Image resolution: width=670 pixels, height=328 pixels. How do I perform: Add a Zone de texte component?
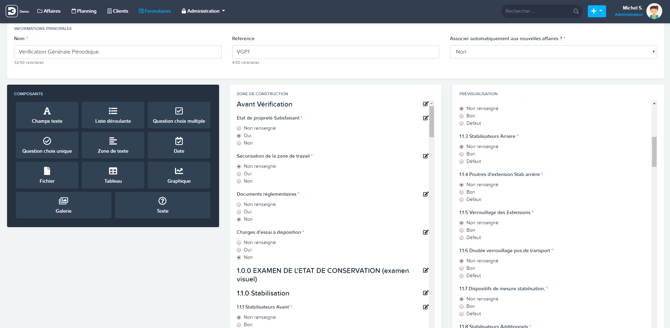[x=113, y=145]
